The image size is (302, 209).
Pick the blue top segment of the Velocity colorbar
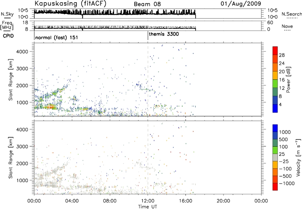tap(275, 128)
